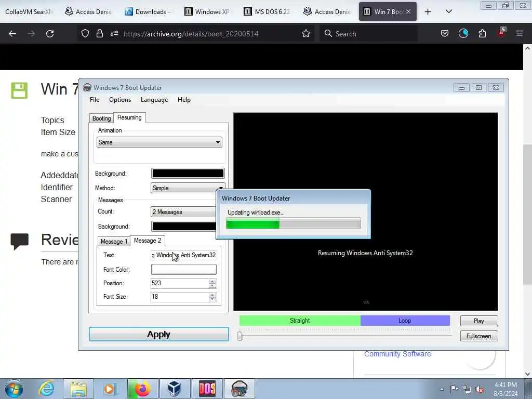Click the blue Loop animation segment
This screenshot has width=532, height=399.
405,320
